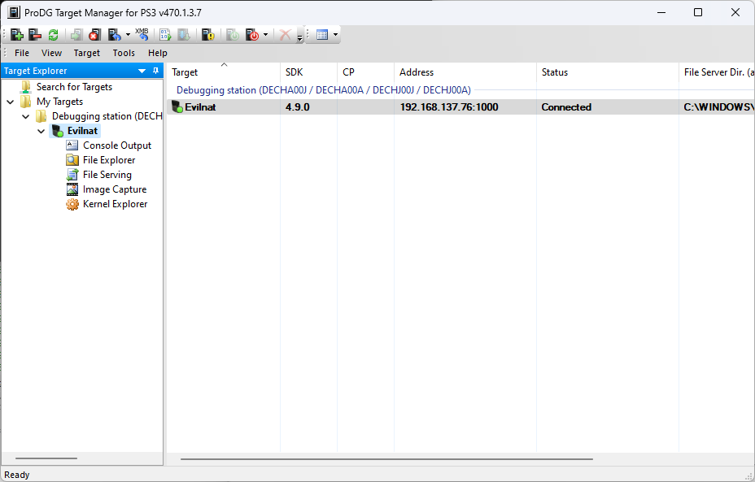This screenshot has width=755, height=482.
Task: Sort by the Address column header
Action: pos(465,72)
